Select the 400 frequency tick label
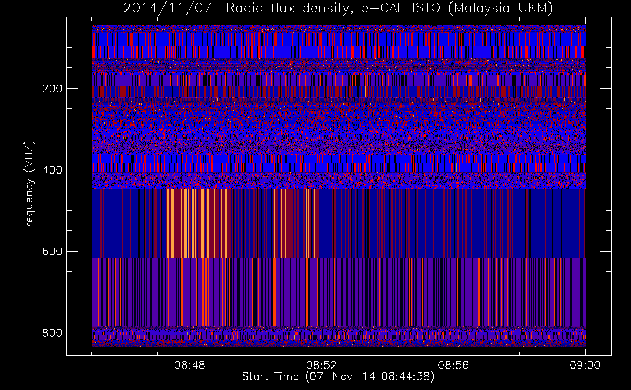631x390 pixels. (52, 170)
